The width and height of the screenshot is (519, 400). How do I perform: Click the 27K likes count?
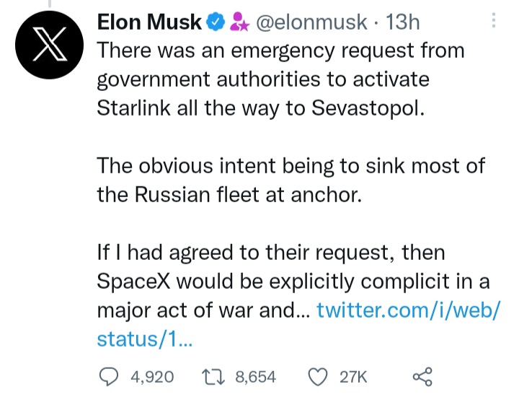click(x=352, y=376)
